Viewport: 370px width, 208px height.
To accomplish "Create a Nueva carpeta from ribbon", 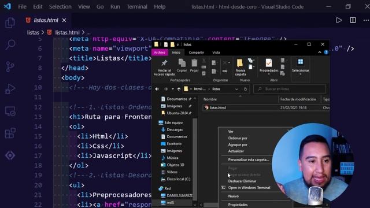I will (x=240, y=68).
